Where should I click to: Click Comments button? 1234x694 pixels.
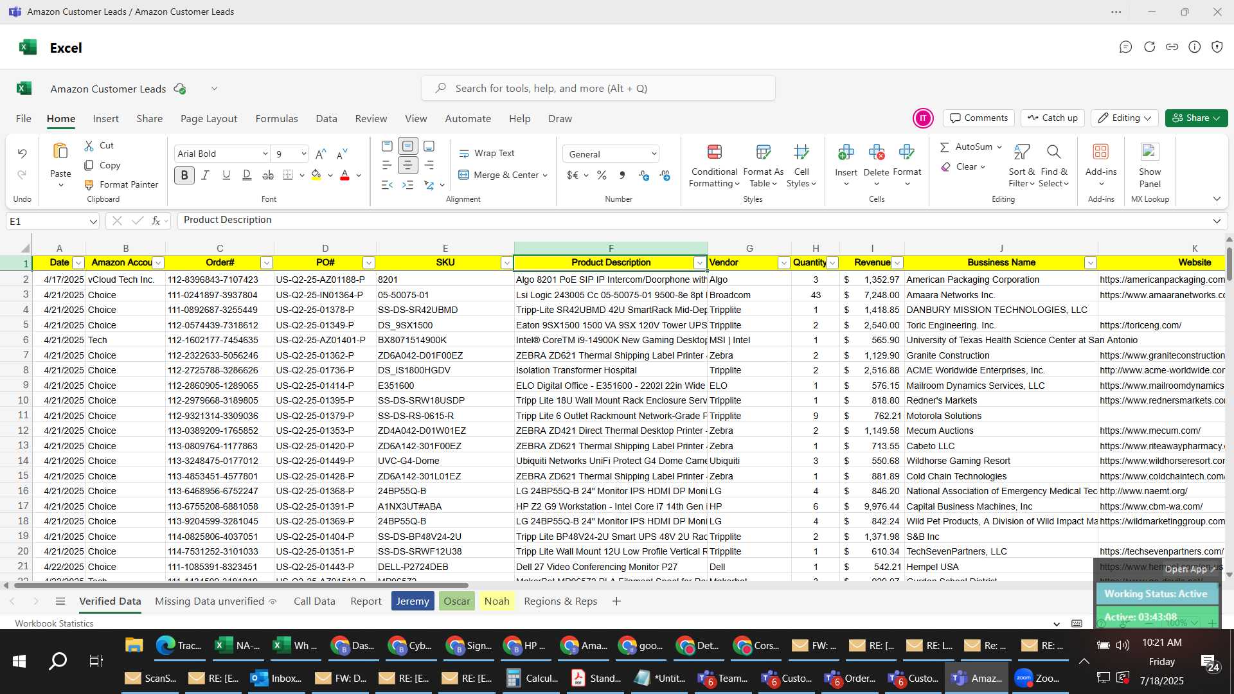coord(979,118)
